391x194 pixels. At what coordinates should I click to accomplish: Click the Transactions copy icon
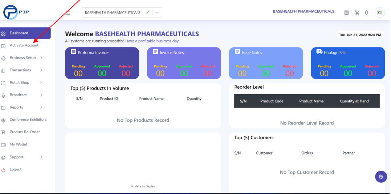[3, 71]
